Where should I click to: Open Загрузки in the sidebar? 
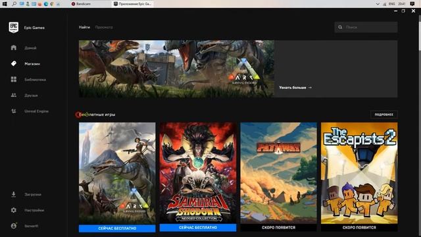point(33,194)
